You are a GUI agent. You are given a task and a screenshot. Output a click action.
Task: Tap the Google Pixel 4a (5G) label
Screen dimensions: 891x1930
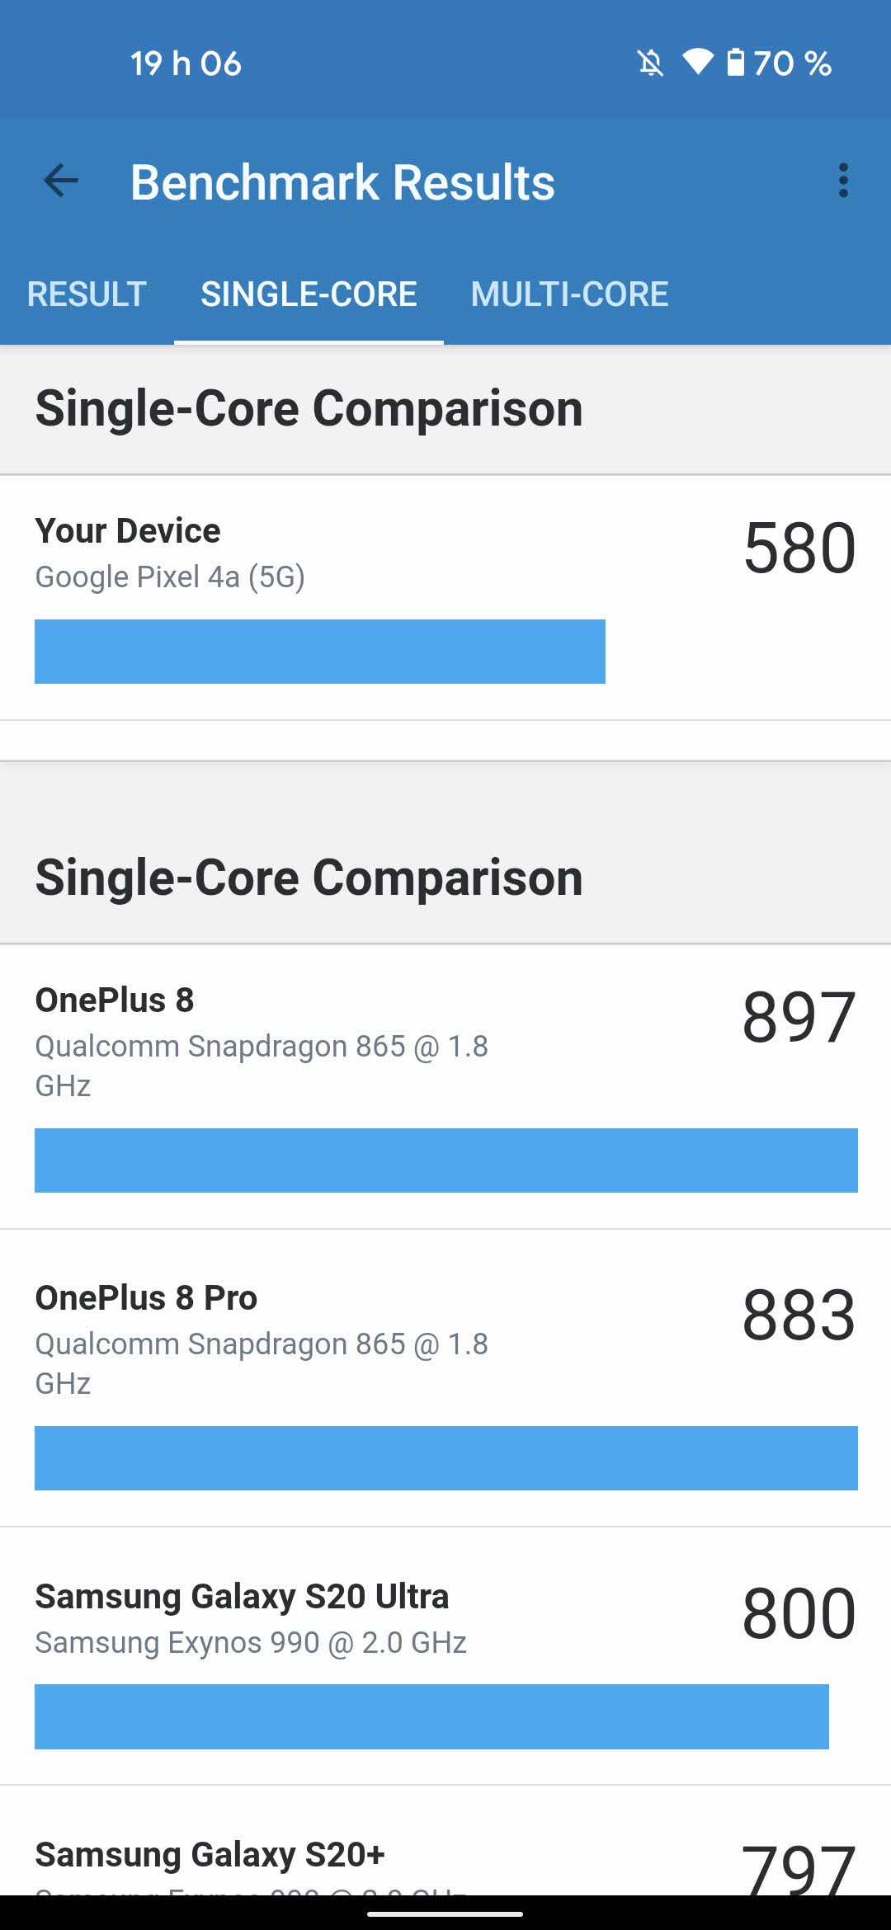click(170, 577)
